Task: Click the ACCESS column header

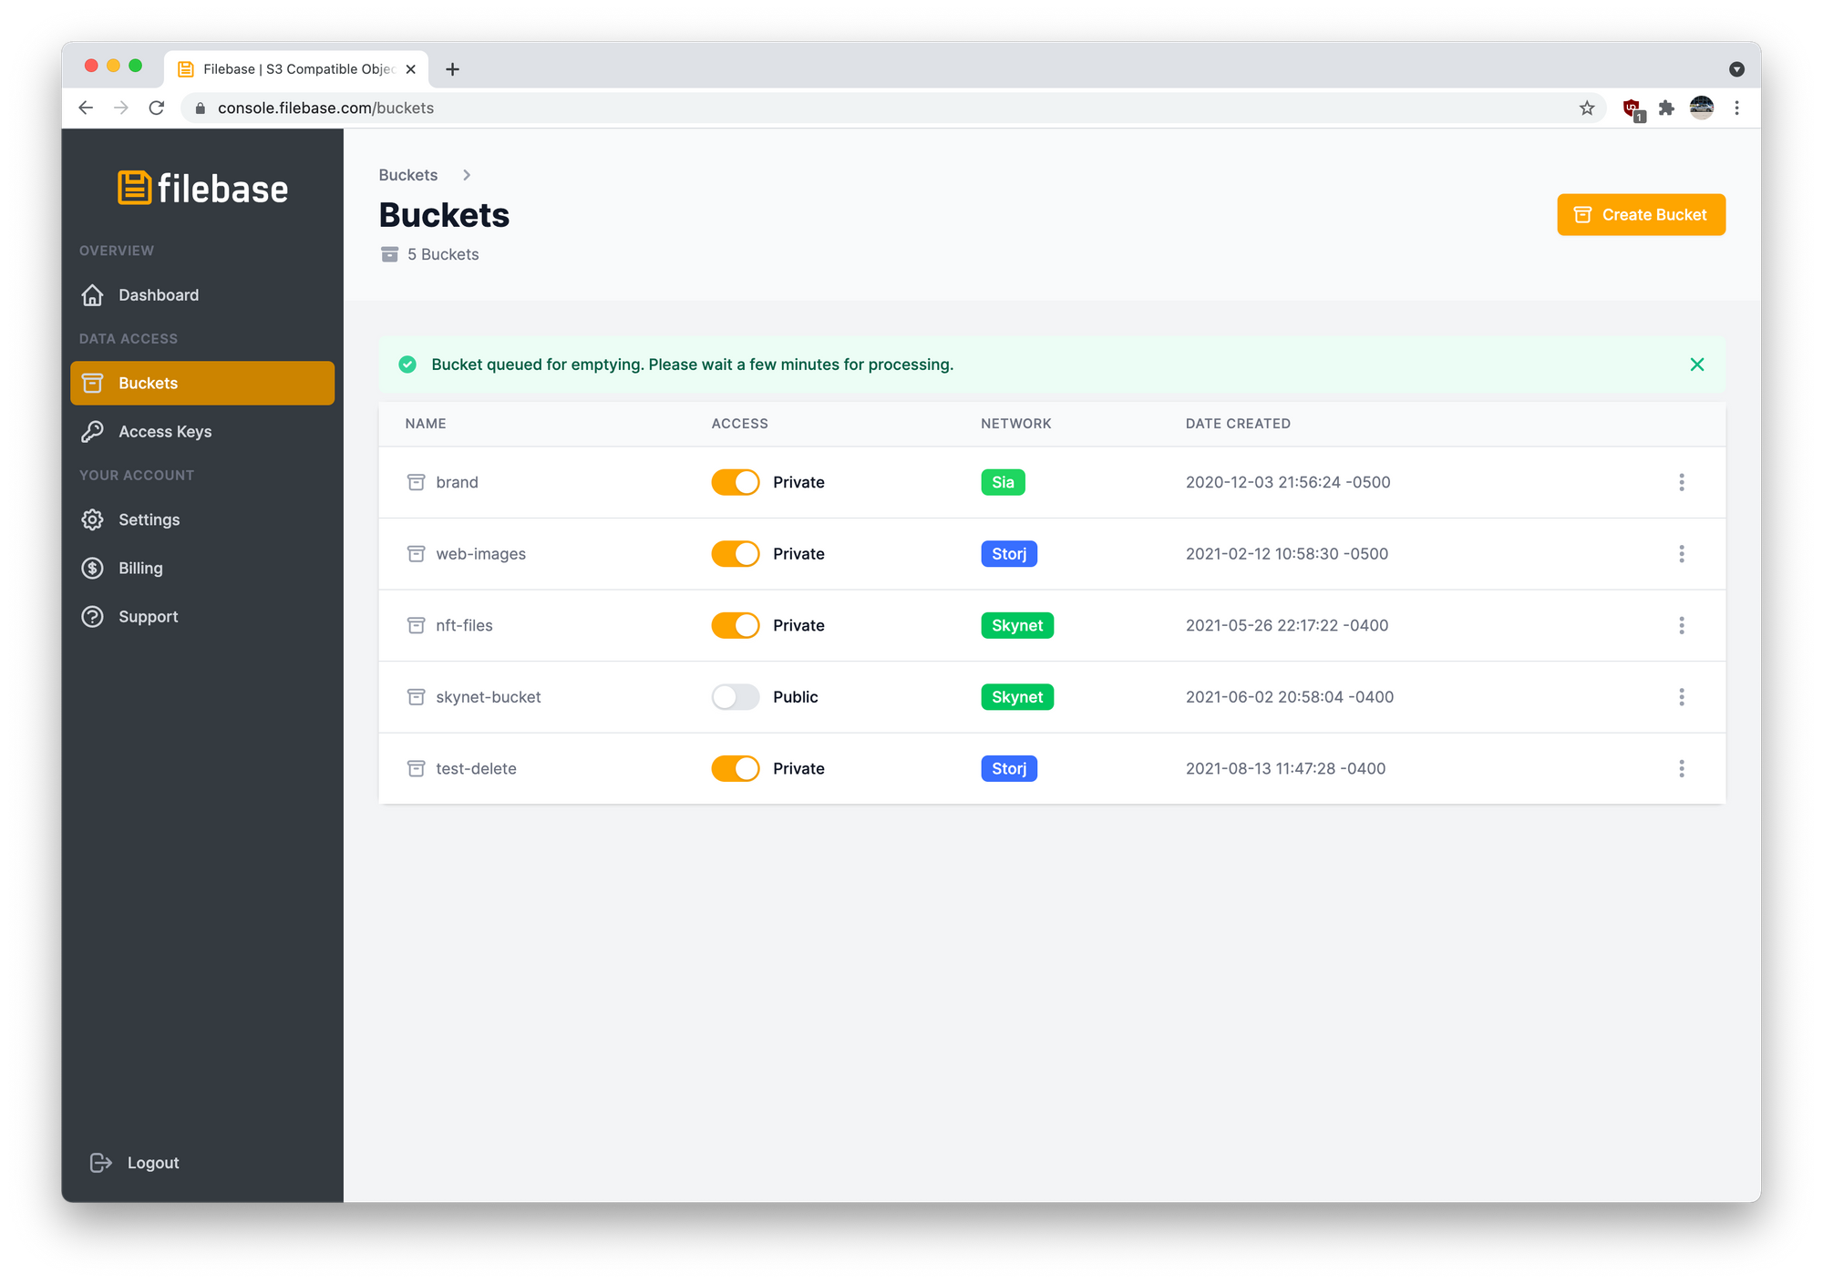Action: 739,424
